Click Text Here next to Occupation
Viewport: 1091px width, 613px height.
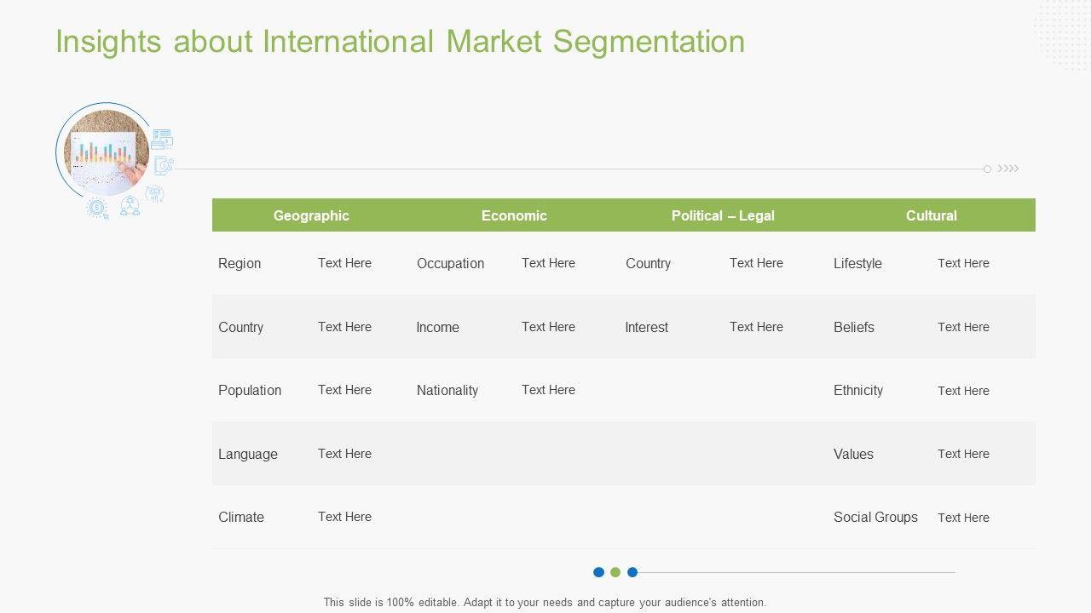click(x=548, y=263)
